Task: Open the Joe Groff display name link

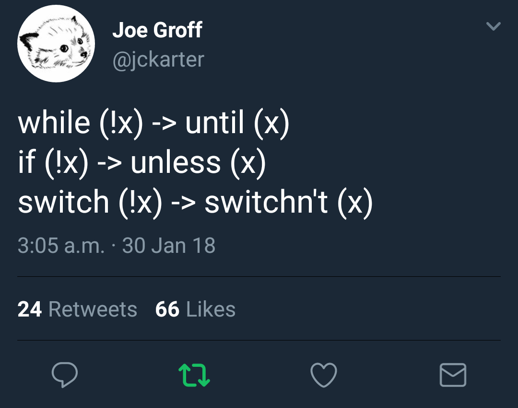Action: tap(157, 31)
